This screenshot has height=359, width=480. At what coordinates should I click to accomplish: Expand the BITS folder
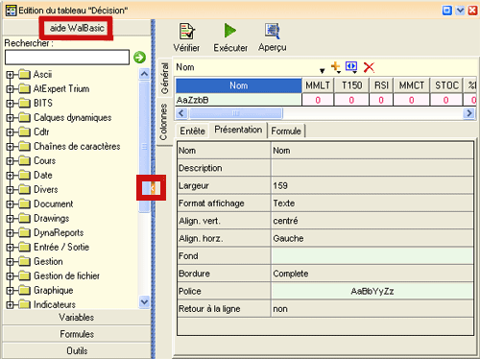pos(10,104)
